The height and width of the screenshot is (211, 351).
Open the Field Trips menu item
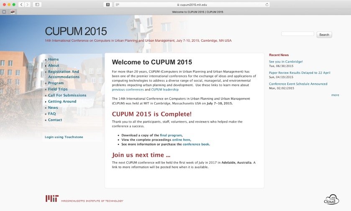pos(58,89)
